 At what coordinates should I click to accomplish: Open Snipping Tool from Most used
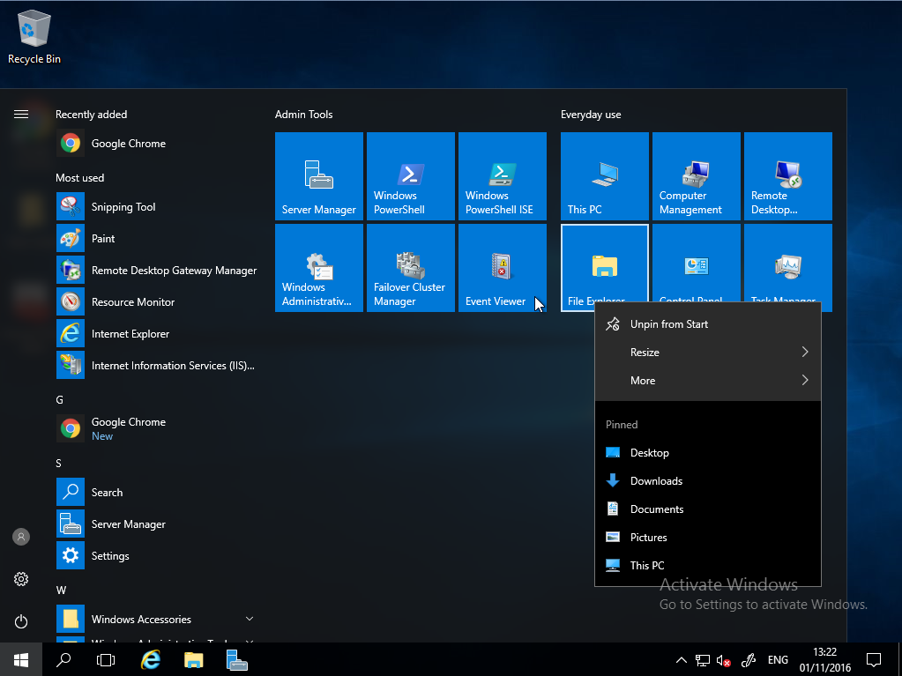(x=155, y=207)
